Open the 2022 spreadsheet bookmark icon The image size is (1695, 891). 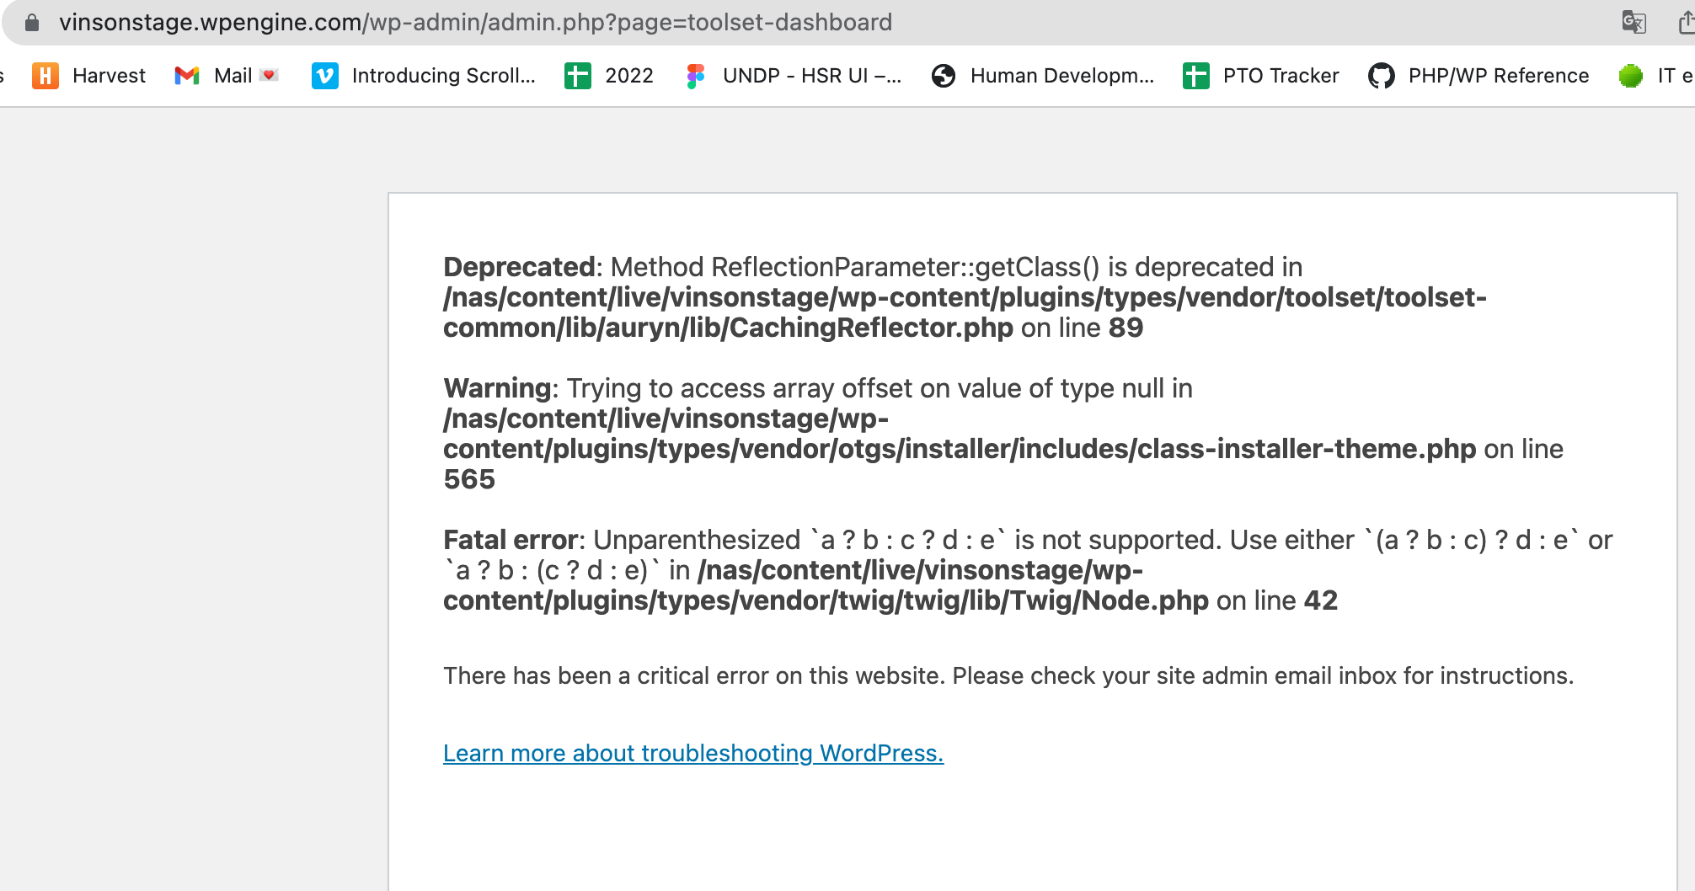tap(578, 76)
